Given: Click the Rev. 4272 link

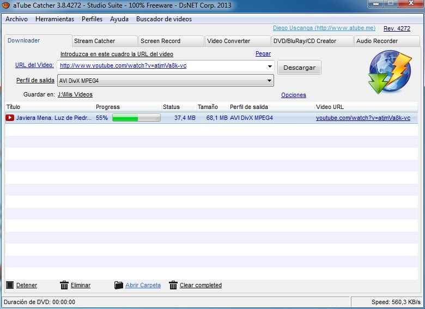Looking at the screenshot, I should [x=397, y=28].
